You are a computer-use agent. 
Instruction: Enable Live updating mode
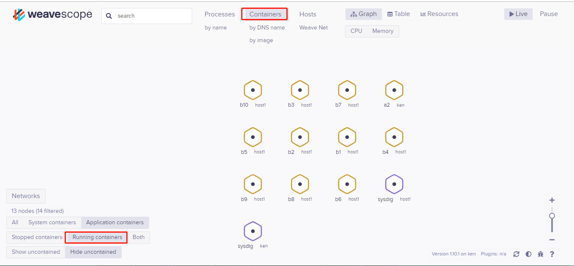pos(518,14)
